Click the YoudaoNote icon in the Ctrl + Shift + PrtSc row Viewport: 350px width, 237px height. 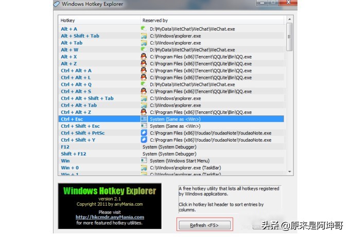coord(144,133)
